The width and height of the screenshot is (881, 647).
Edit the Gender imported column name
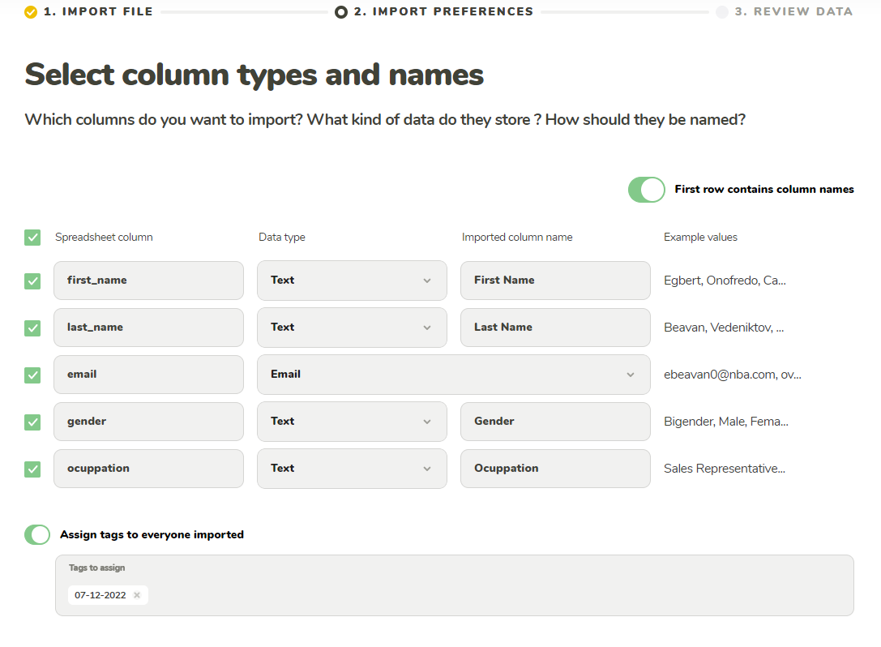click(555, 422)
